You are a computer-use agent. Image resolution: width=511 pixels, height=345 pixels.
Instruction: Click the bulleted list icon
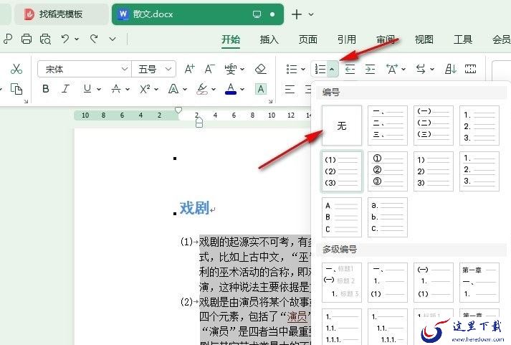pos(292,69)
